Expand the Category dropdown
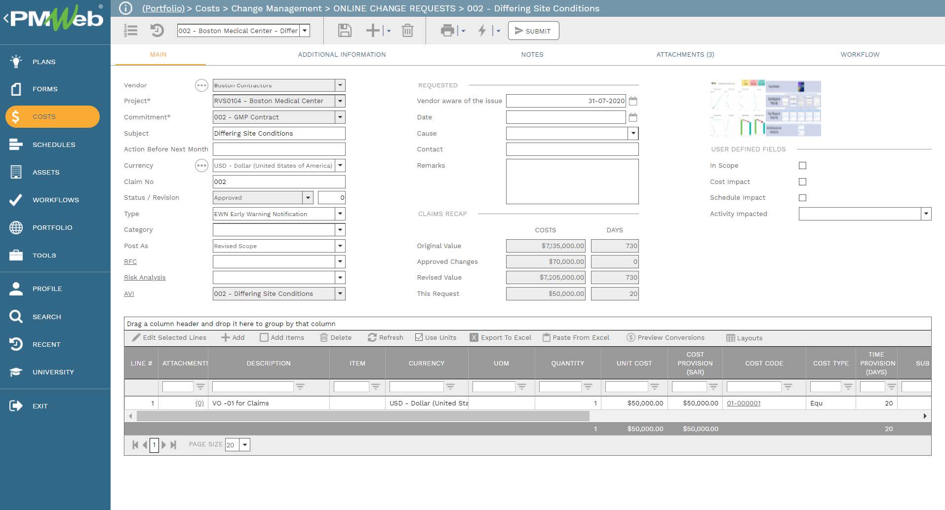Image resolution: width=945 pixels, height=510 pixels. (340, 230)
